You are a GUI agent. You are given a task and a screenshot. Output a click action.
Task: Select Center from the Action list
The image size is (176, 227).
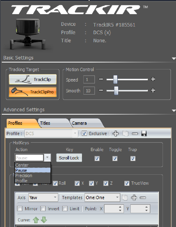33,165
